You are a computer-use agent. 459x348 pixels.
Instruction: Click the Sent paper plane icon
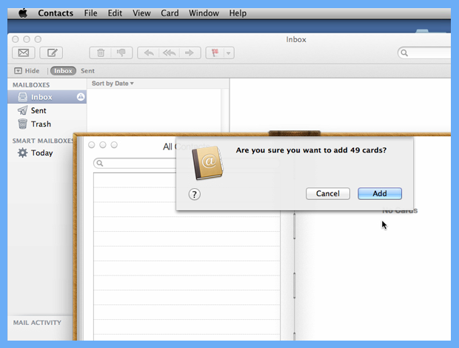click(22, 110)
